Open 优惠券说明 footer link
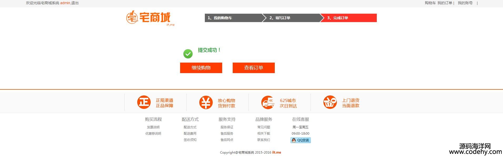 pyautogui.click(x=153, y=134)
